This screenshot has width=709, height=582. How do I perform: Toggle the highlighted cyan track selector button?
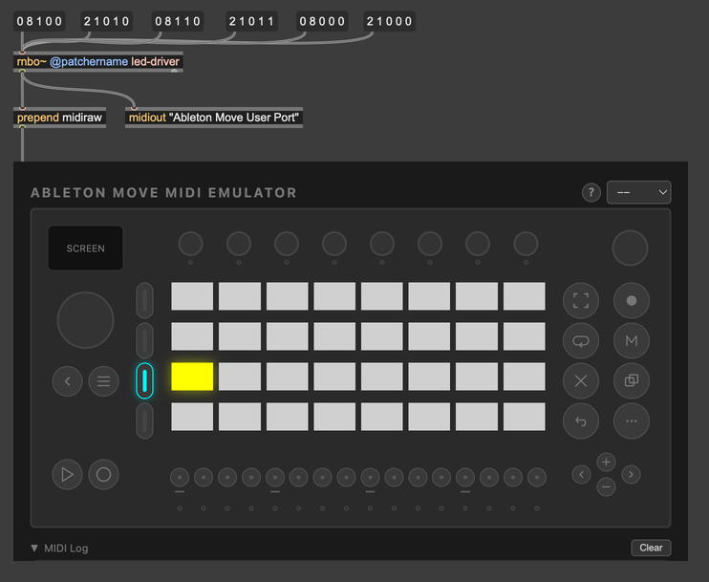click(x=144, y=380)
